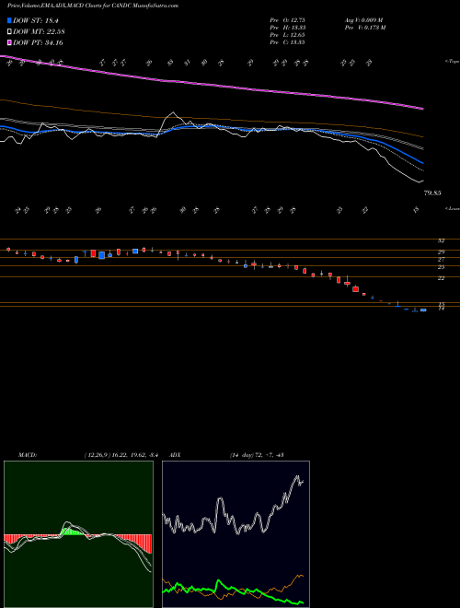Click the Pre V: 0.173 M volume text

click(x=364, y=28)
